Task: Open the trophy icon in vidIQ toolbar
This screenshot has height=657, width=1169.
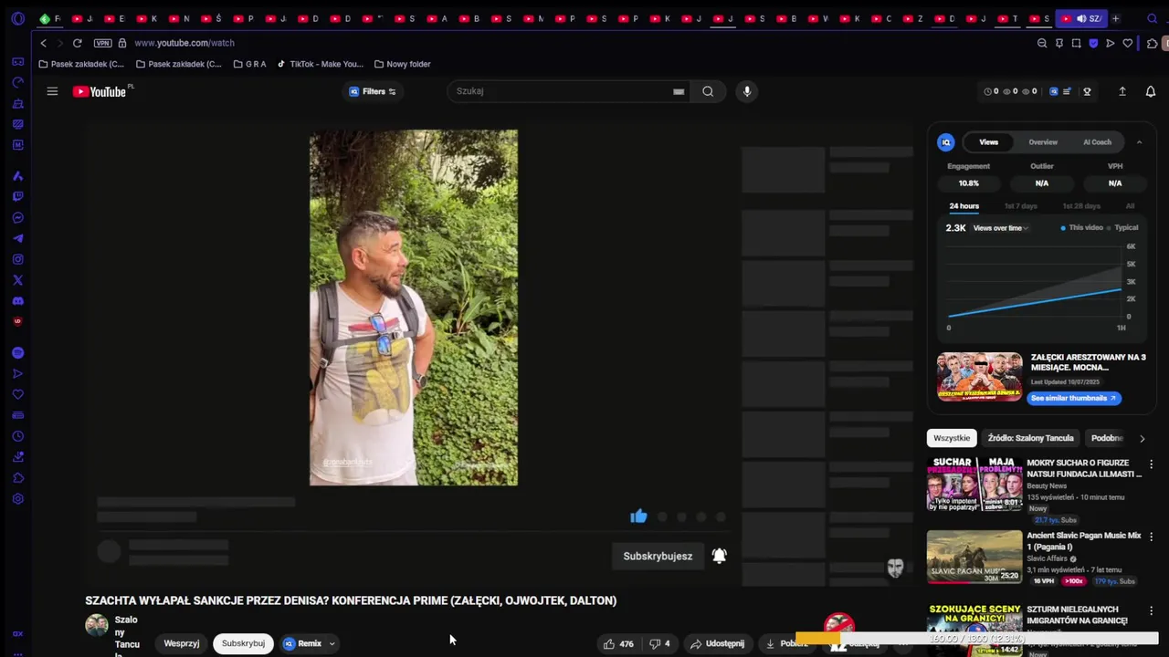Action: (x=1087, y=91)
